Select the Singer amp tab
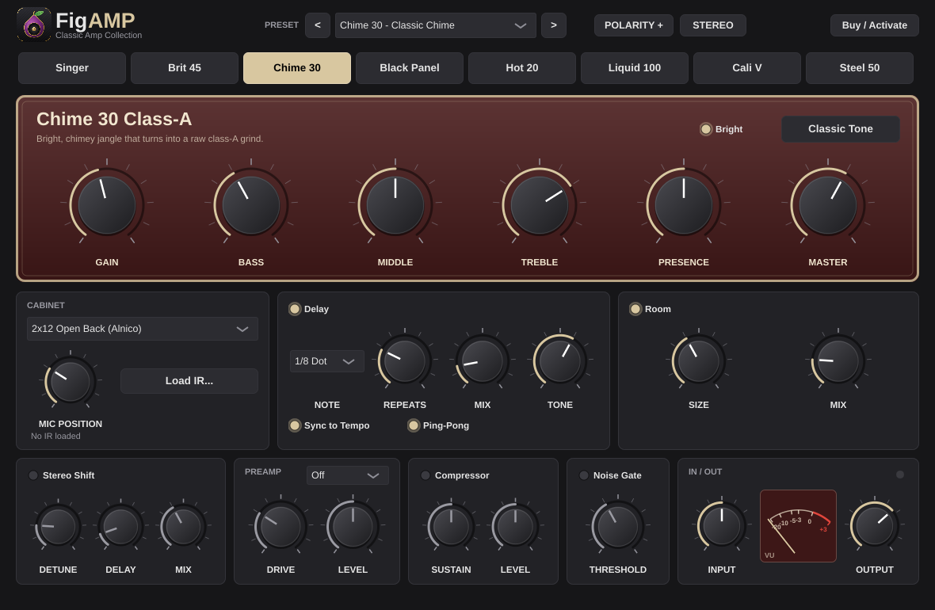This screenshot has width=935, height=610. coord(72,68)
